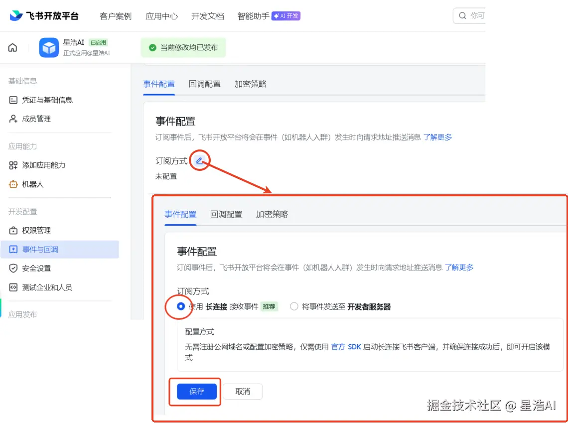The image size is (568, 424).
Task: Click the 星浩AI blue cube app icon
Action: pos(49,47)
